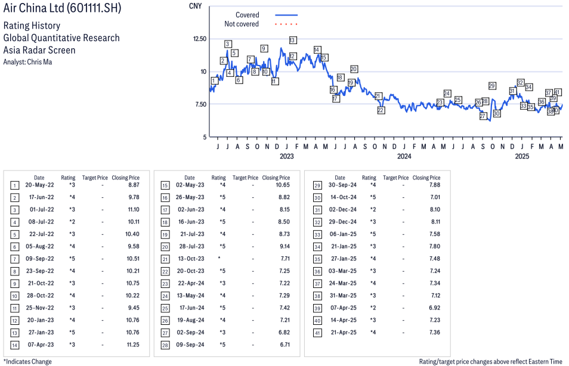Select the date 30-Sep-24 in the table
Image resolution: width=569 pixels, height=366 pixels.
click(342, 185)
